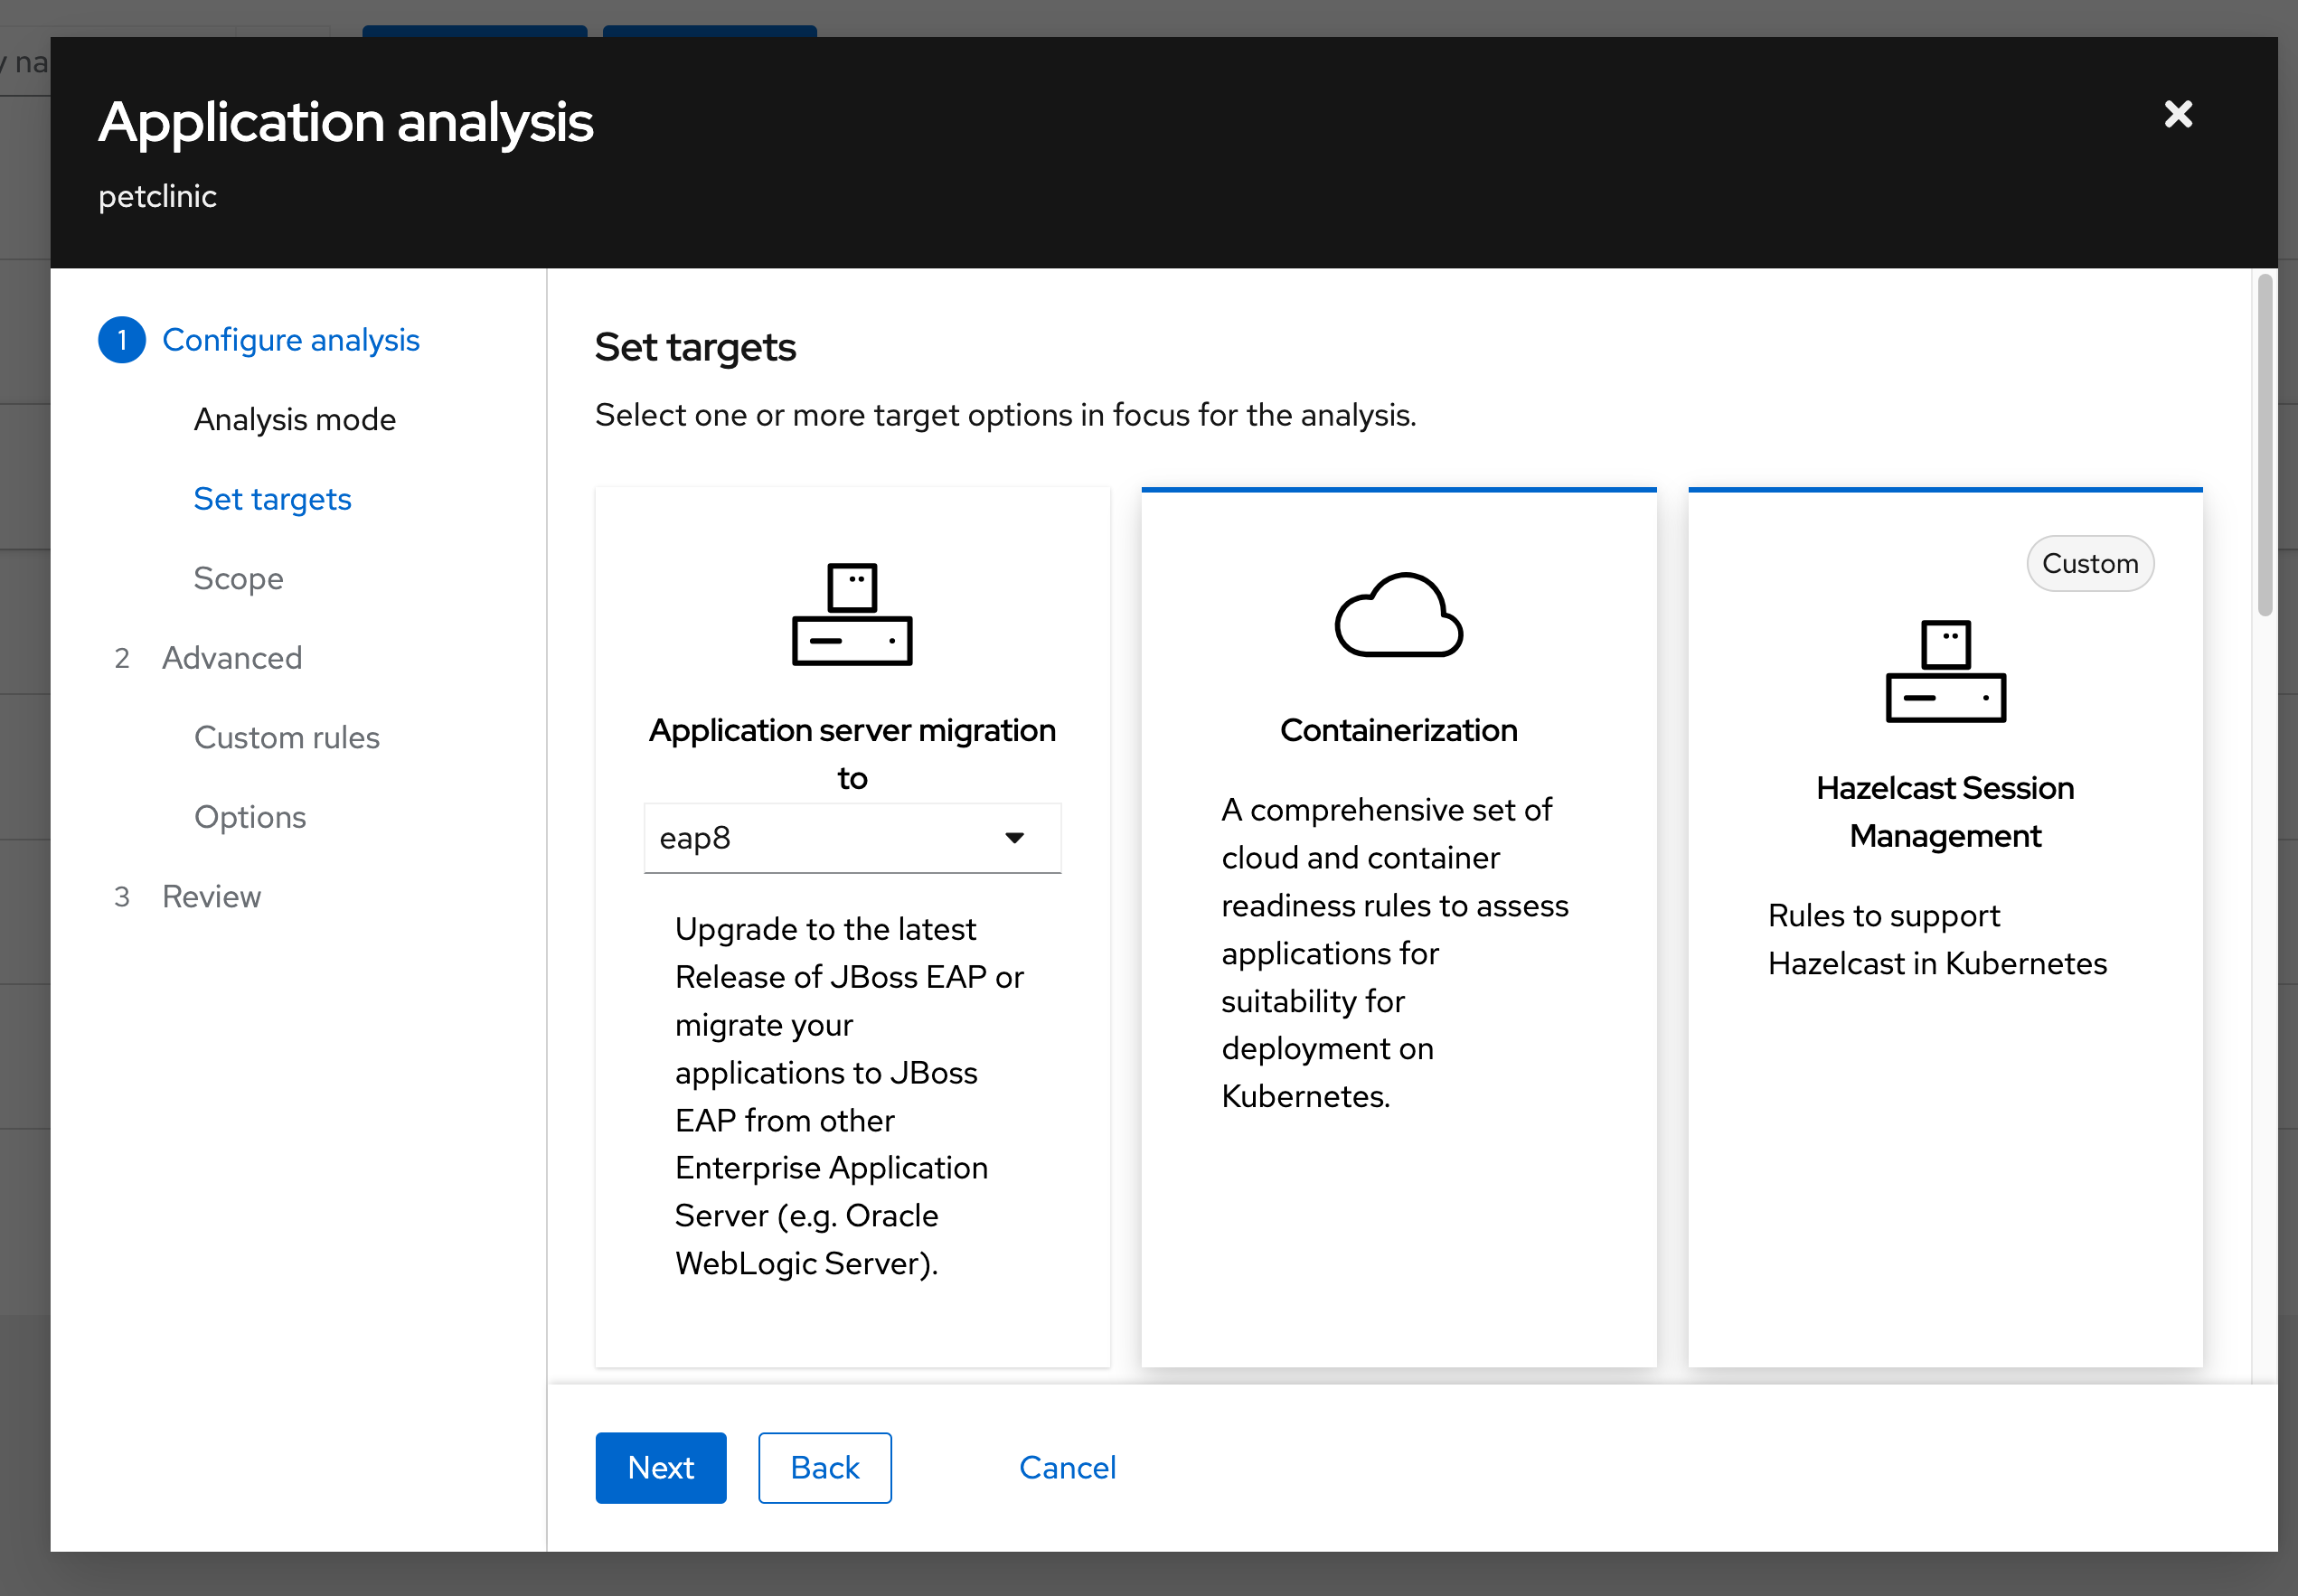Click the vertical scrollbar in targets panel
The image size is (2298, 1596).
click(2264, 445)
